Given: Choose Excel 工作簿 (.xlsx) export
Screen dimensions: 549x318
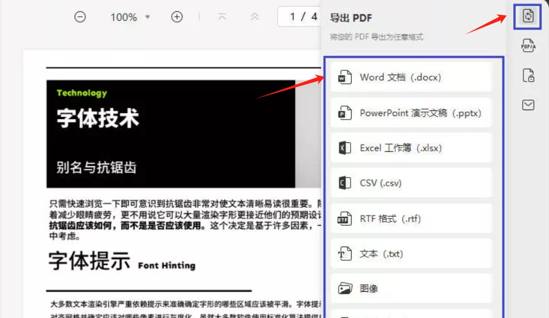Looking at the screenshot, I should coord(411,148).
